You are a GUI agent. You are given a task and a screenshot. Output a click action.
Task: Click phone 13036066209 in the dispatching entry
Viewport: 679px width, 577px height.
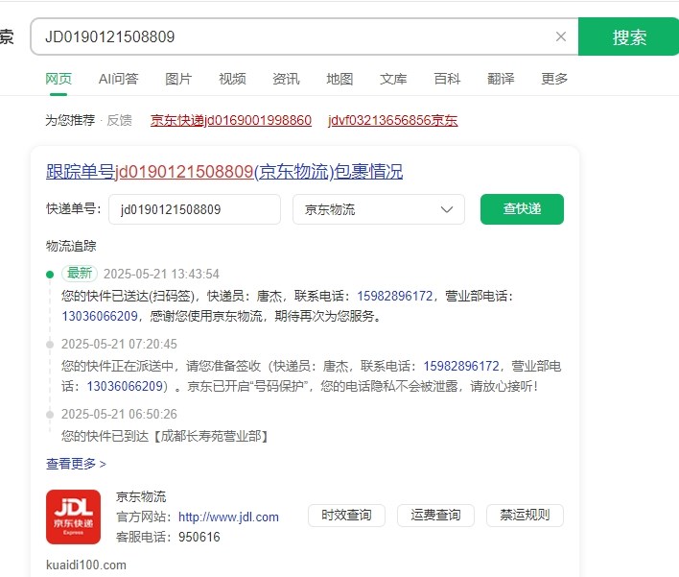(125, 386)
